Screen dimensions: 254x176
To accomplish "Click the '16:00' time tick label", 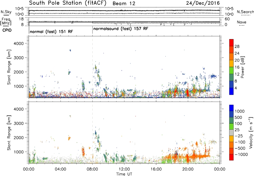I will (156, 169).
